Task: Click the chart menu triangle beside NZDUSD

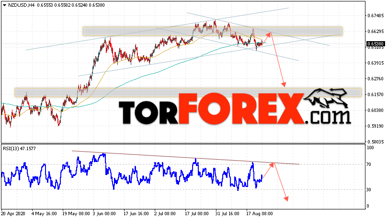Action: (4, 5)
